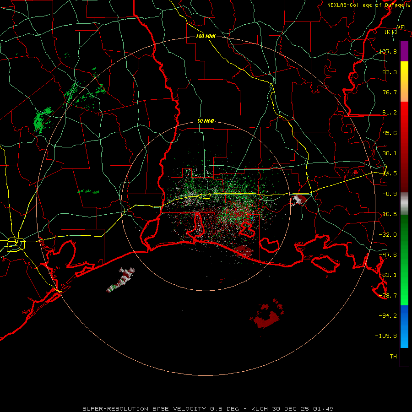Click the KLCH station identifier in the caption

(x=260, y=409)
